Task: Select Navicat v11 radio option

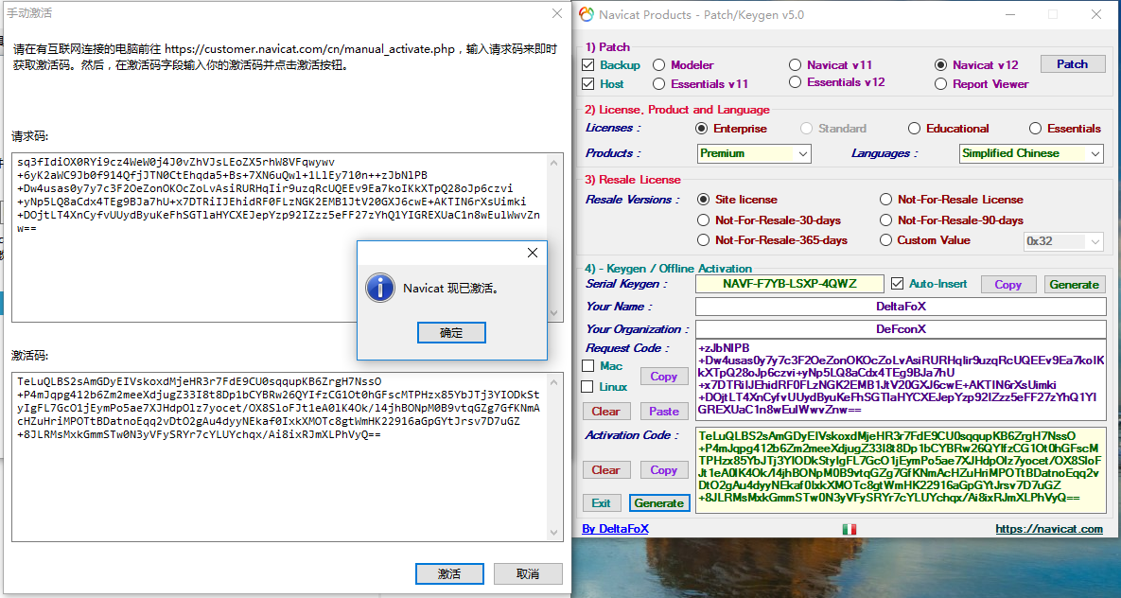Action: tap(795, 65)
